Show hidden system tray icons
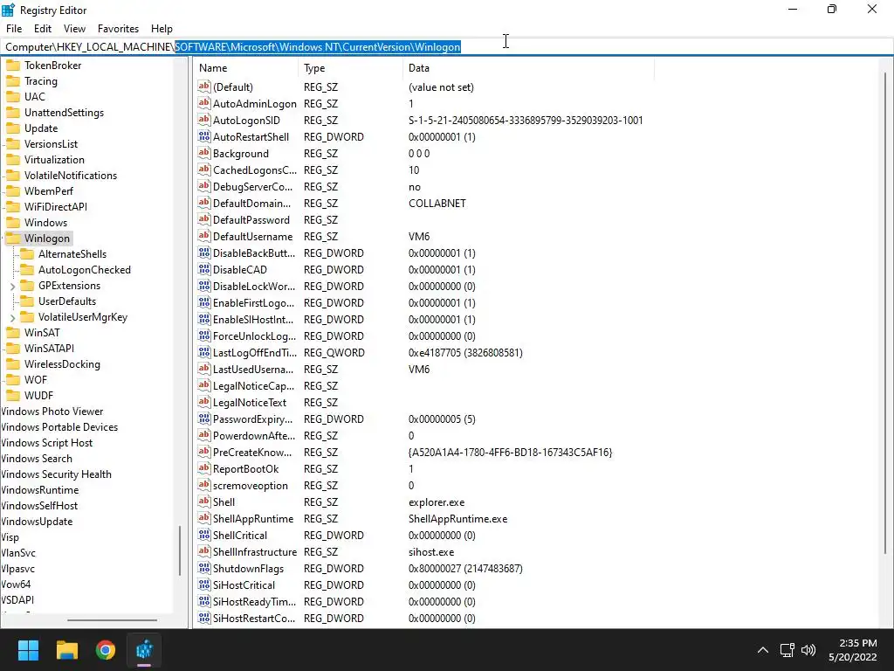Image resolution: width=894 pixels, height=671 pixels. coord(762,649)
